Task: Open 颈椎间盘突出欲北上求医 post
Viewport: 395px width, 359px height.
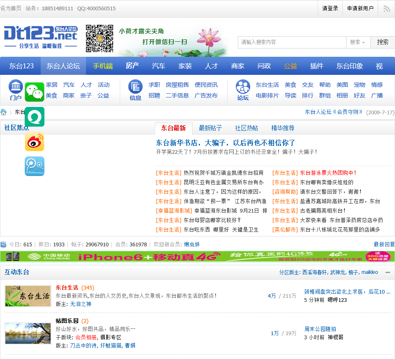Action: pos(347,292)
